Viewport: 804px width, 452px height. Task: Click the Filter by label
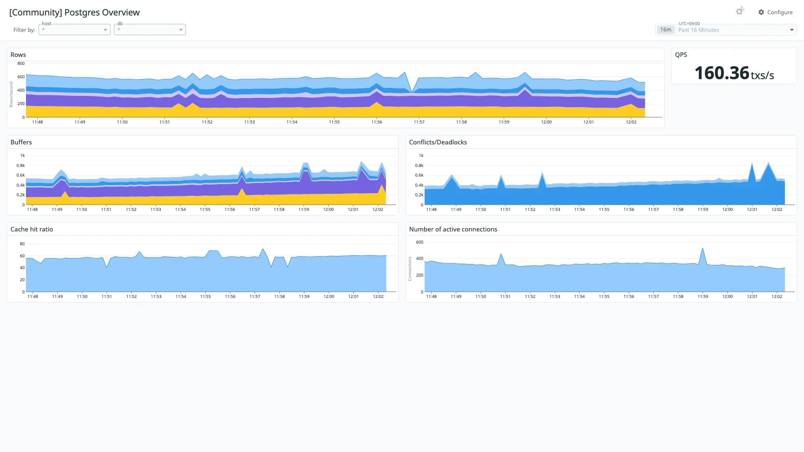point(24,30)
